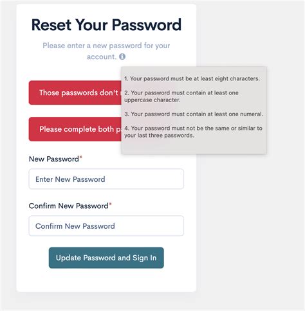Focus the Enter New Password field
This screenshot has height=311, width=305.
pos(106,179)
